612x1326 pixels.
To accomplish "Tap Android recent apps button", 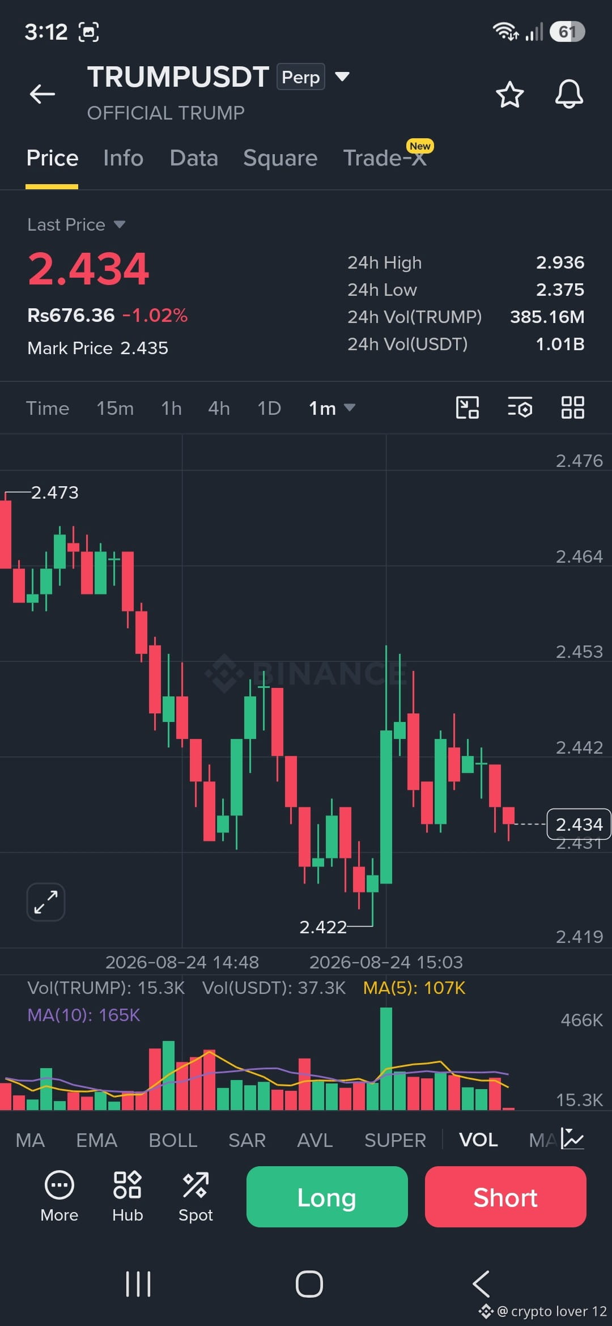I will tap(138, 1284).
